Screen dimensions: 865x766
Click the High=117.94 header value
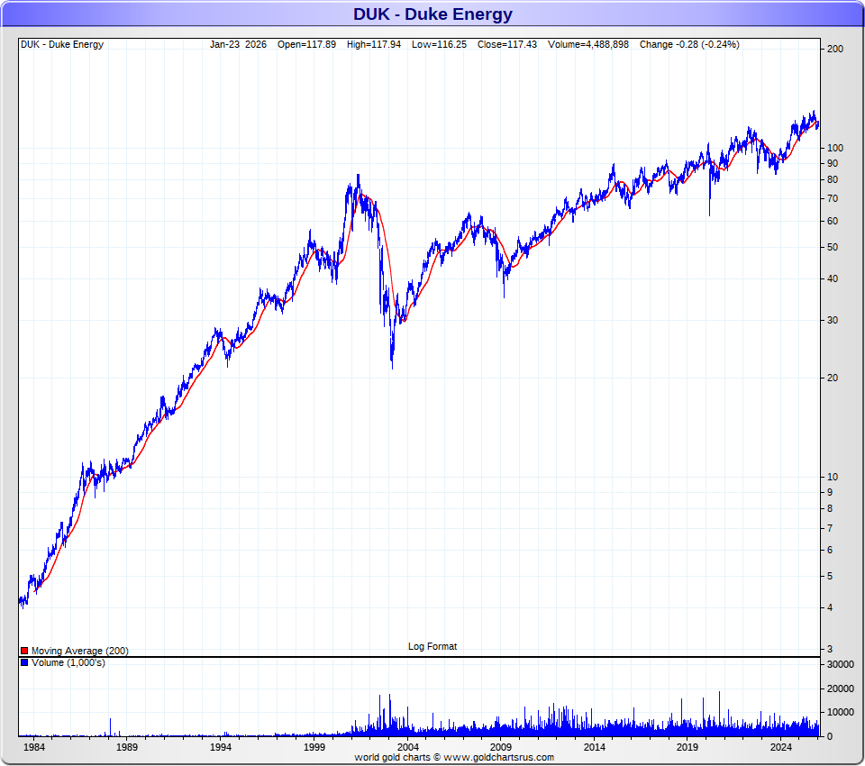374,44
